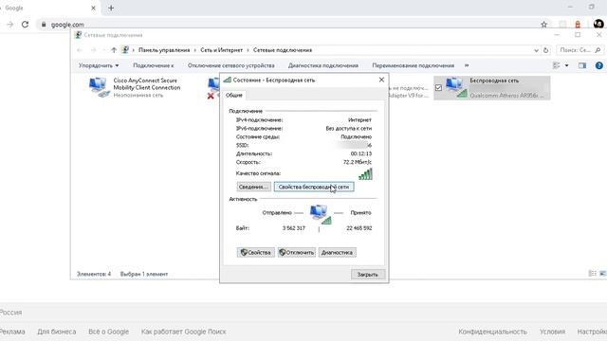Run Диагностика in the status dialog
This screenshot has width=607, height=341.
click(337, 253)
